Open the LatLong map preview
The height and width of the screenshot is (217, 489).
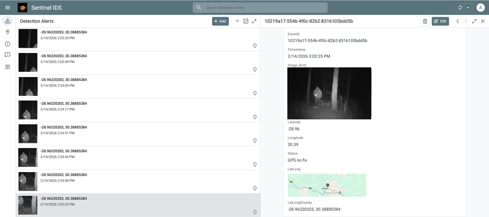[x=327, y=185]
